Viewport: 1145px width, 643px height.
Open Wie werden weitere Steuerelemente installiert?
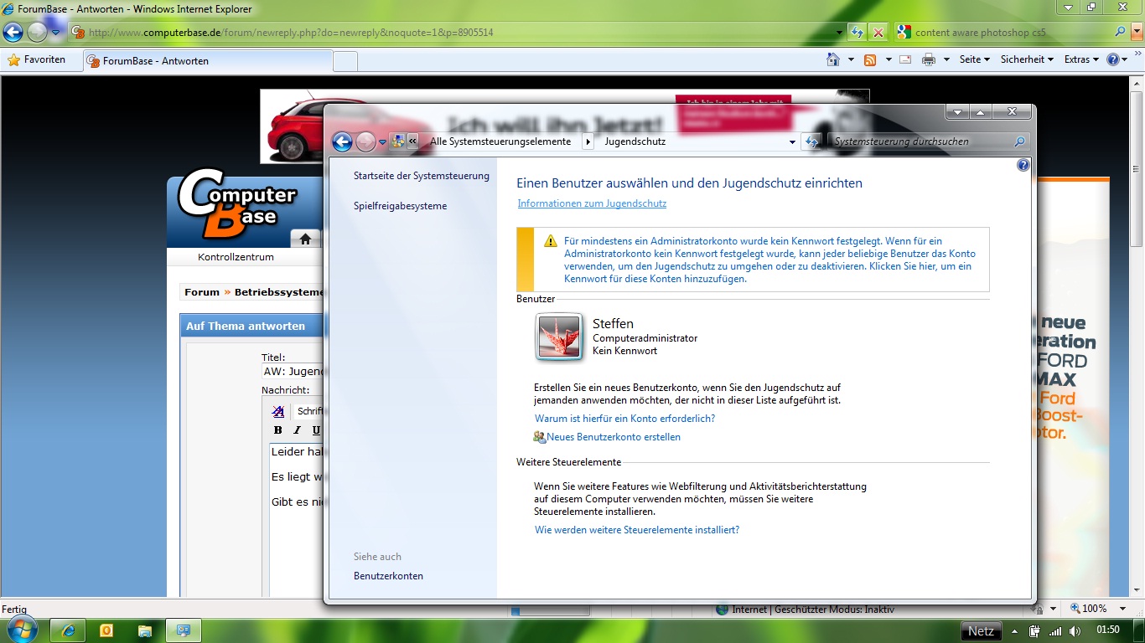click(x=637, y=530)
